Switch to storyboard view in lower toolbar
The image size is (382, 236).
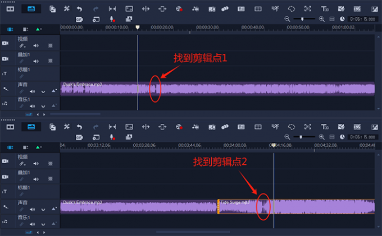coord(10,127)
